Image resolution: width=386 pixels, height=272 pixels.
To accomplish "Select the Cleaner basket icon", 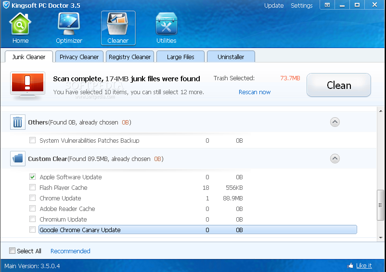I will 117,25.
